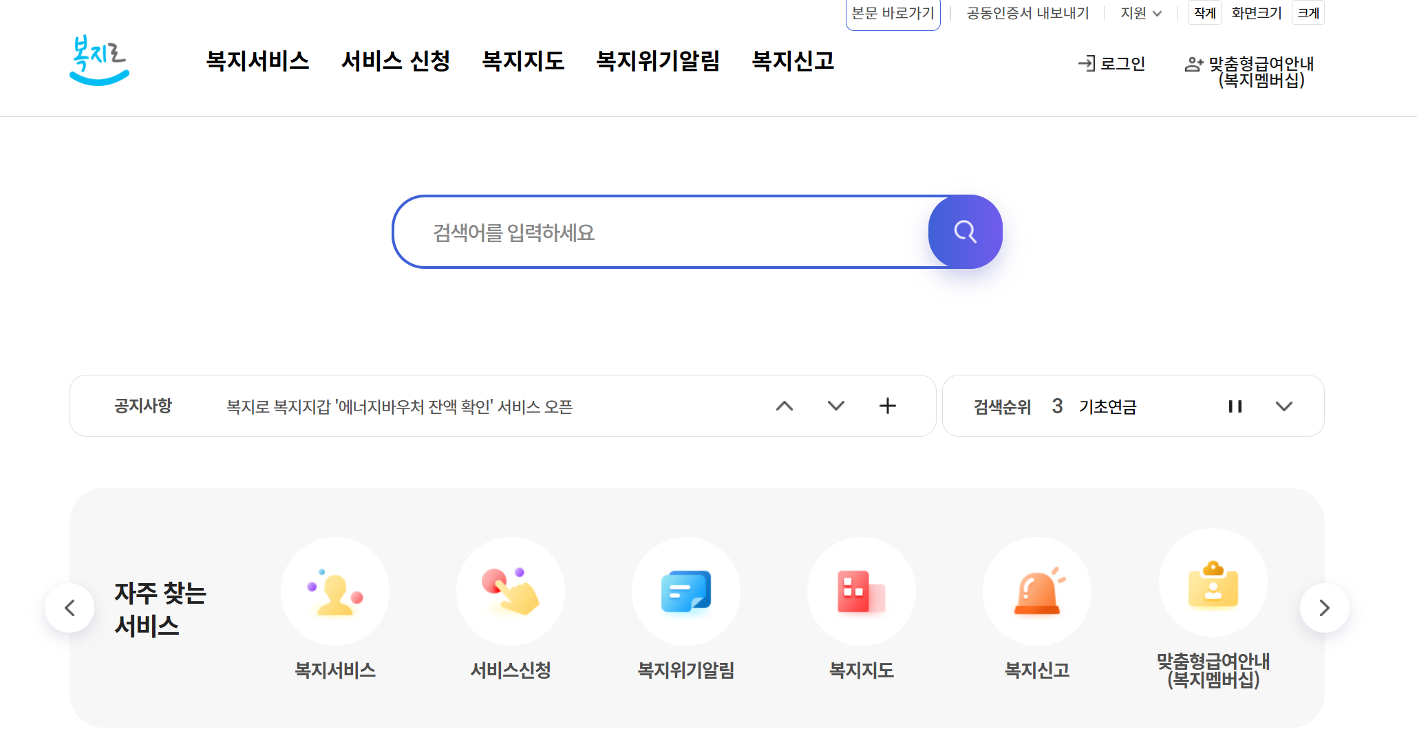
Task: Open the 복지서비스 shortcut icon
Action: 335,591
